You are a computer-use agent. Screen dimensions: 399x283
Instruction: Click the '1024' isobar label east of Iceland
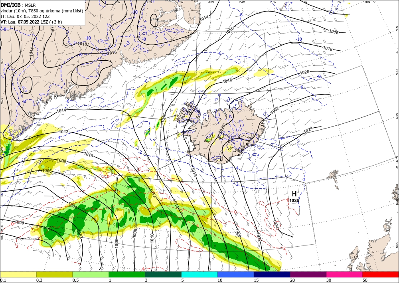308,130
